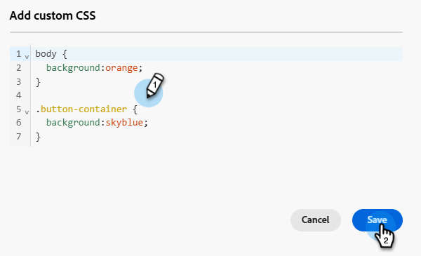Select line number 3 in gutter
The height and width of the screenshot is (256, 421).
18,81
